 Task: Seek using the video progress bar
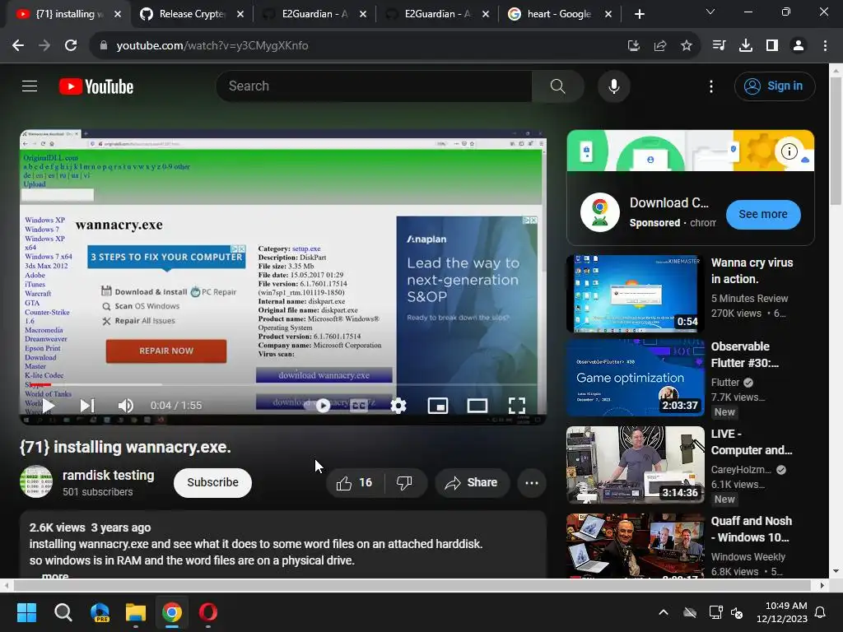(x=283, y=384)
